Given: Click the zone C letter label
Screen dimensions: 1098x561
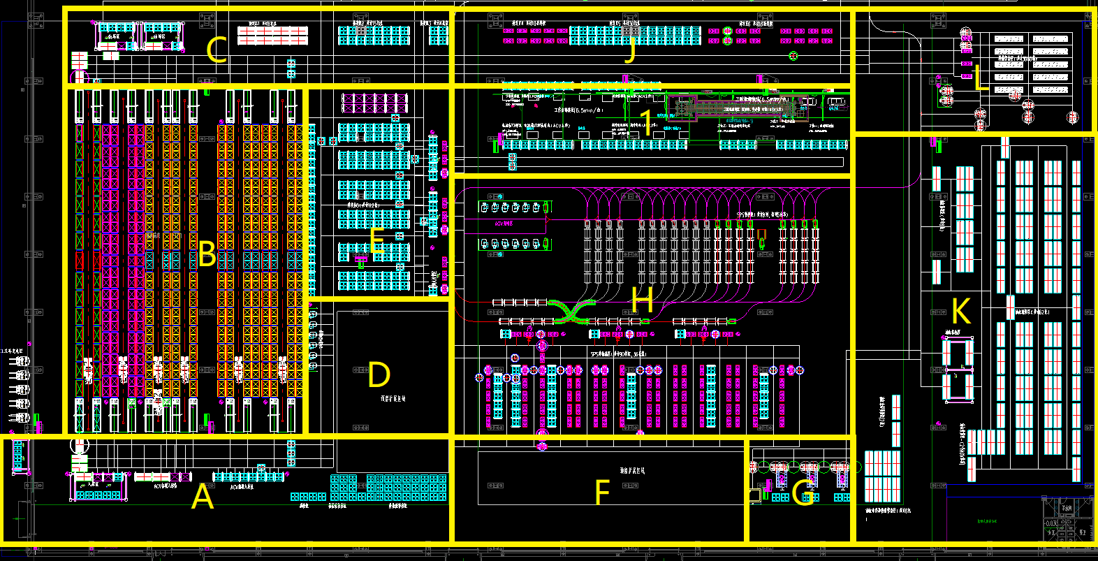Looking at the screenshot, I should click(217, 50).
